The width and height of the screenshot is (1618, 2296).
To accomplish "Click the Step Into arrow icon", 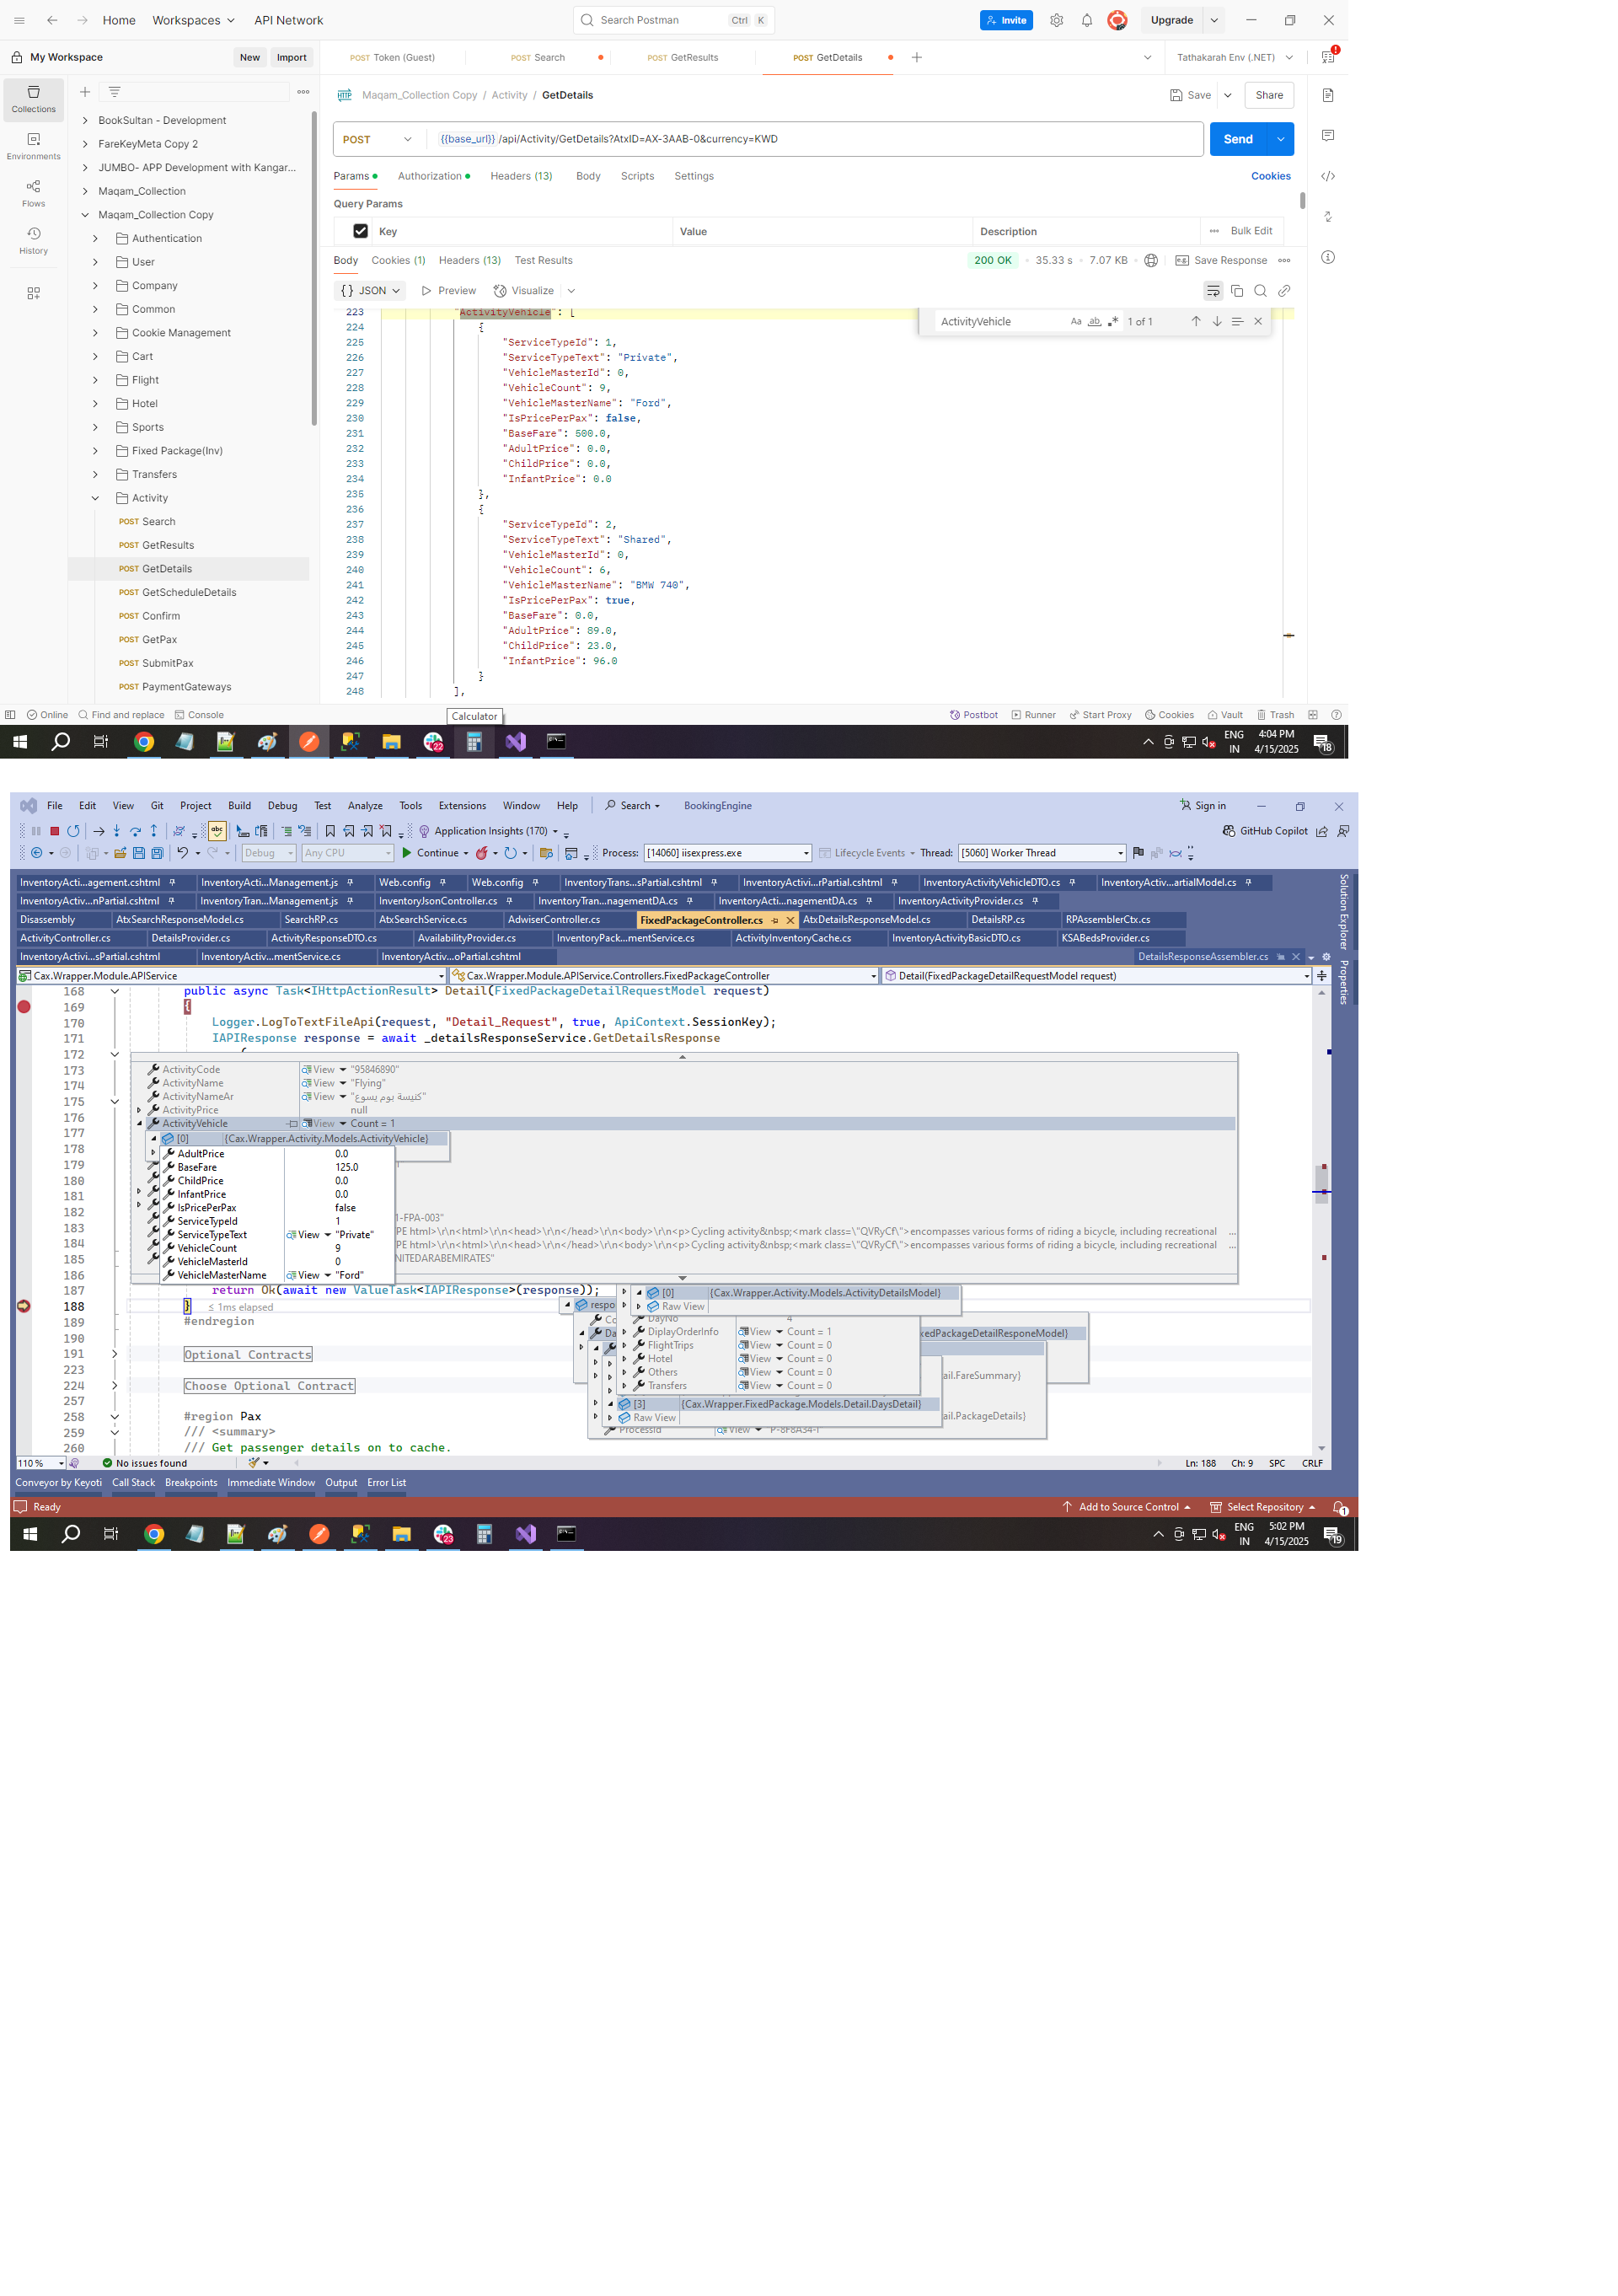I will (x=117, y=831).
